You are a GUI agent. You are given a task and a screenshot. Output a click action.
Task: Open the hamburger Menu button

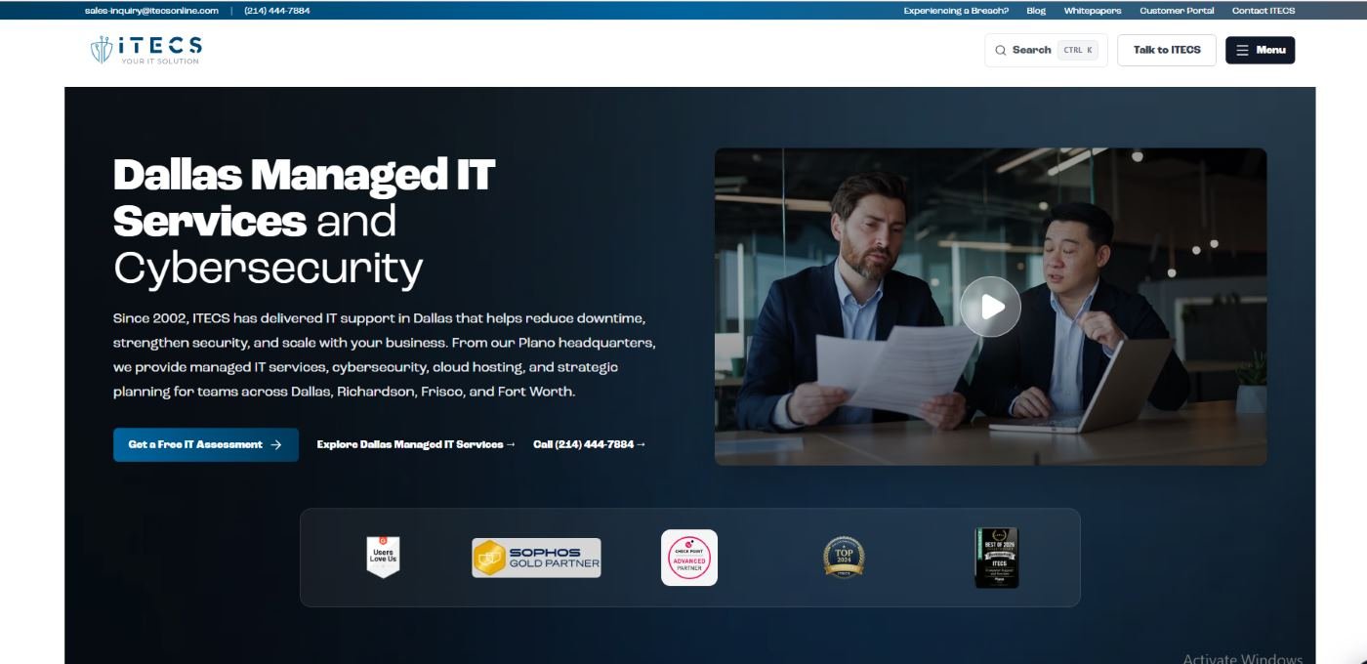(1260, 50)
